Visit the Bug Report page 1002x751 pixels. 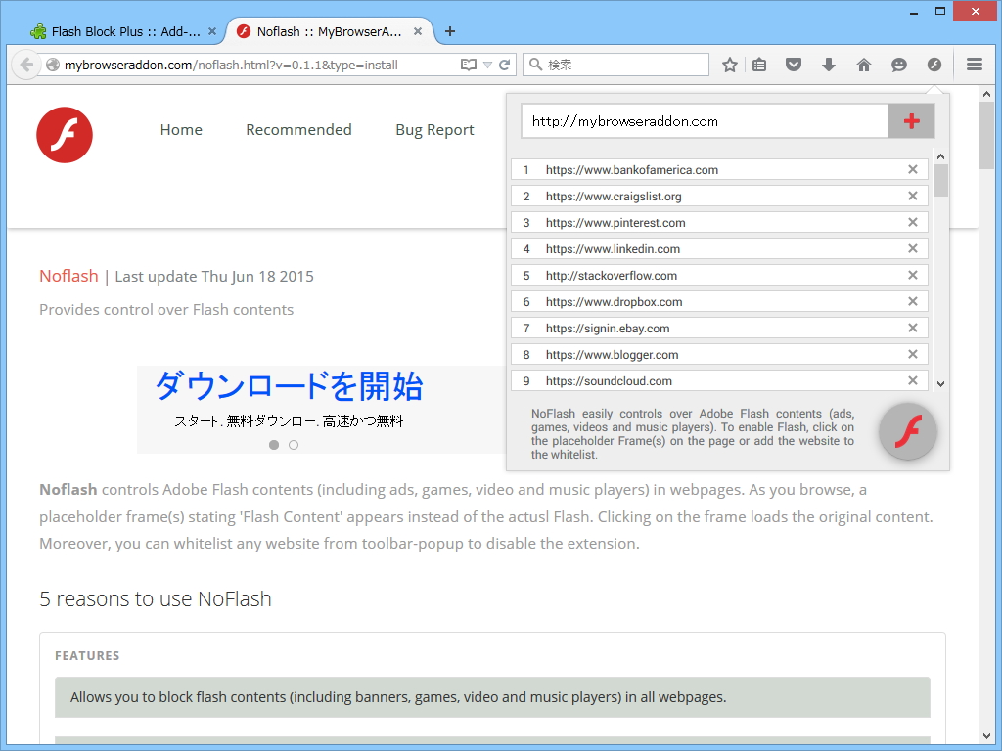(434, 129)
